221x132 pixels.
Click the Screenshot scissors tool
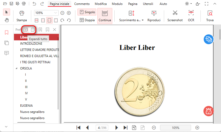175,16
